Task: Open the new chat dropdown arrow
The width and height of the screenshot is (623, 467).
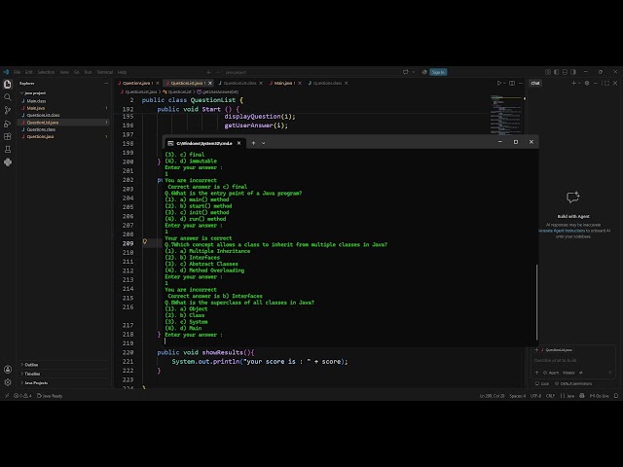Action: click(x=579, y=83)
